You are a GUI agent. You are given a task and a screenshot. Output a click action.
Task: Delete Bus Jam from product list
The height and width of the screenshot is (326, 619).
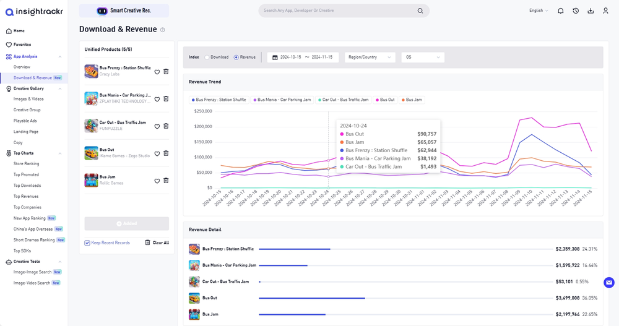pos(166,181)
